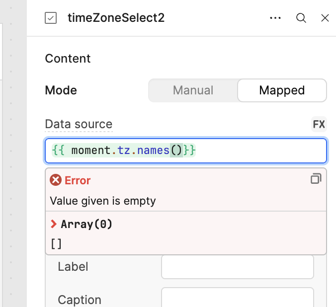Click into the Data source code field
The height and width of the screenshot is (307, 336).
186,151
